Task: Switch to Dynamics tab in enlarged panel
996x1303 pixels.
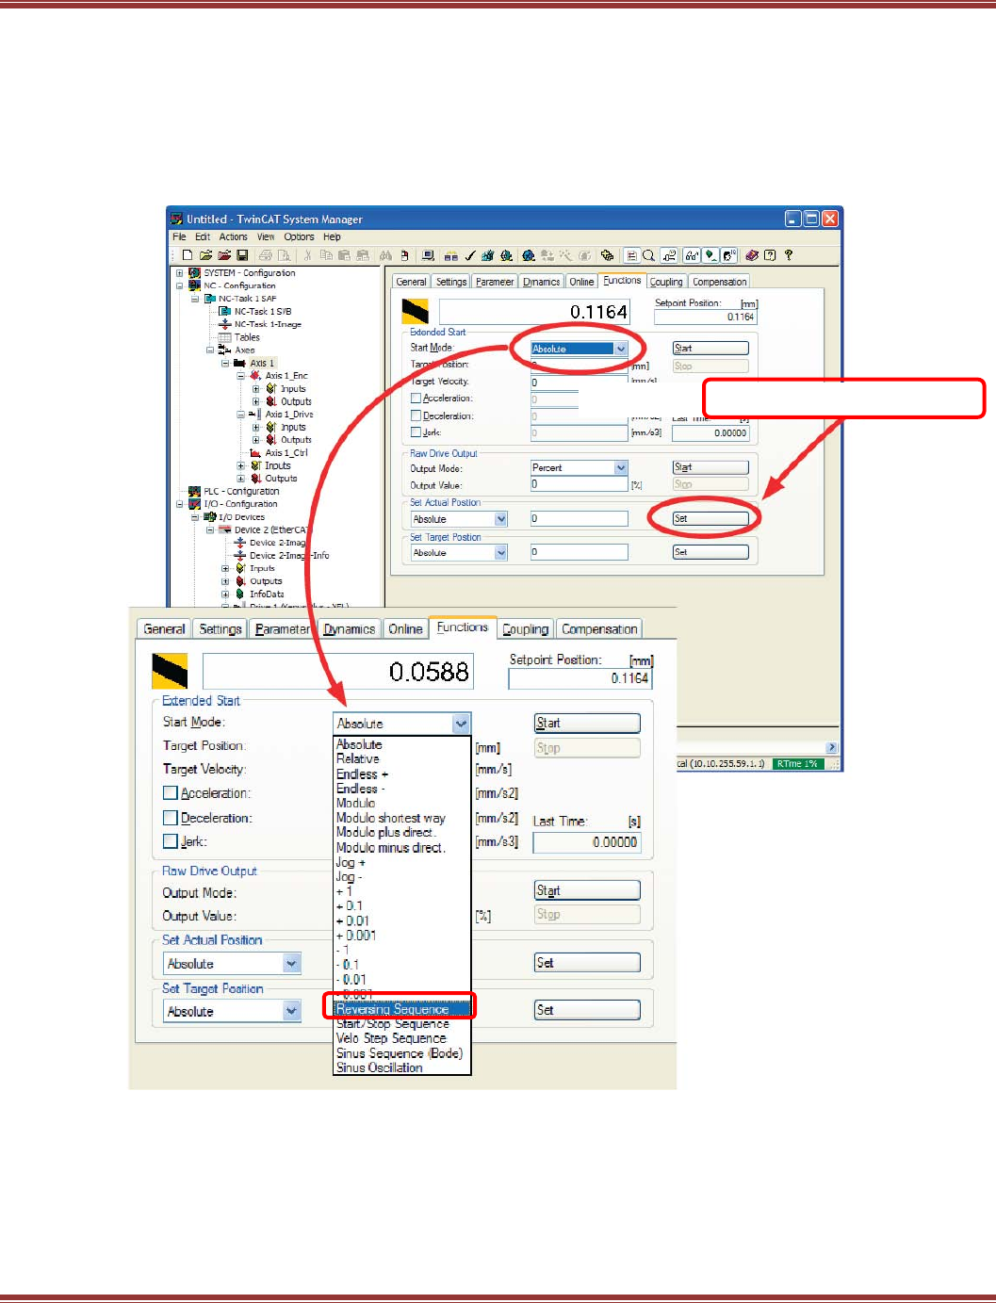Action: (350, 629)
